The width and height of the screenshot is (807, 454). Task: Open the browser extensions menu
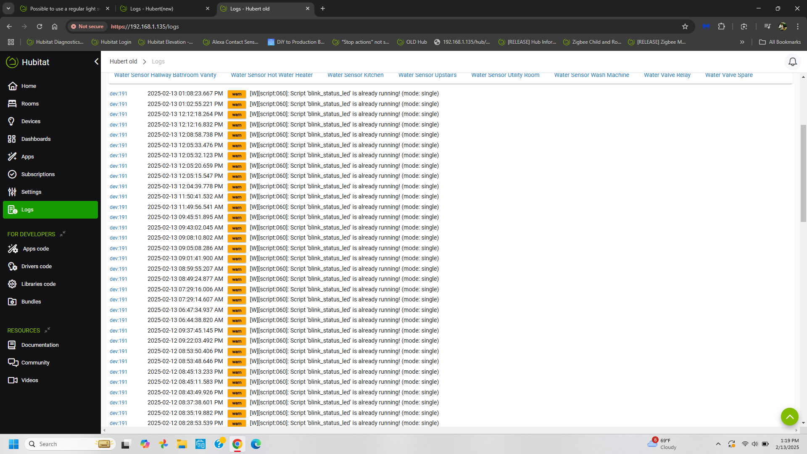[722, 26]
